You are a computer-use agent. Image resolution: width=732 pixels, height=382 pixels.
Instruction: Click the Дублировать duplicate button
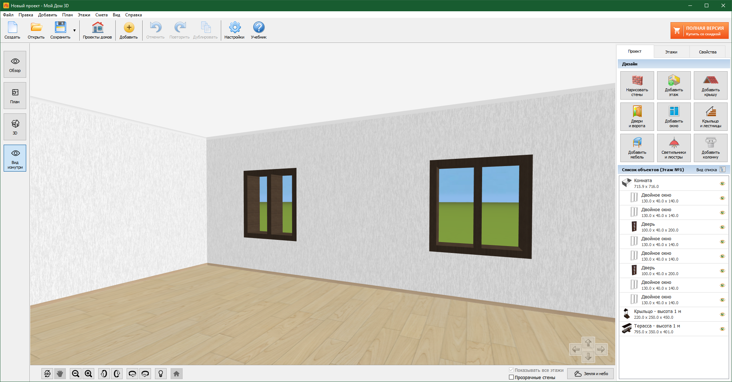tap(205, 30)
